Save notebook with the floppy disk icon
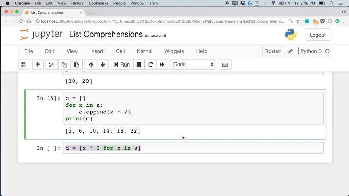Screen dimensions: 349x196 click(24, 64)
